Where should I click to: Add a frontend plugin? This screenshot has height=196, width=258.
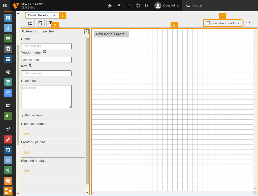pos(26,152)
